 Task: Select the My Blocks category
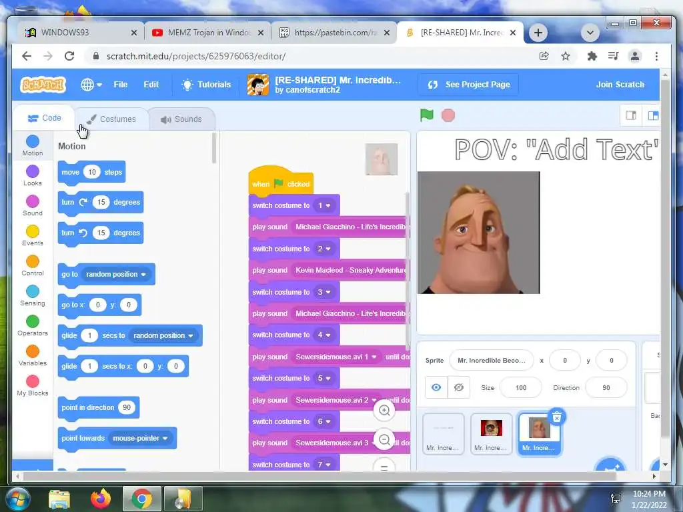[x=33, y=386]
